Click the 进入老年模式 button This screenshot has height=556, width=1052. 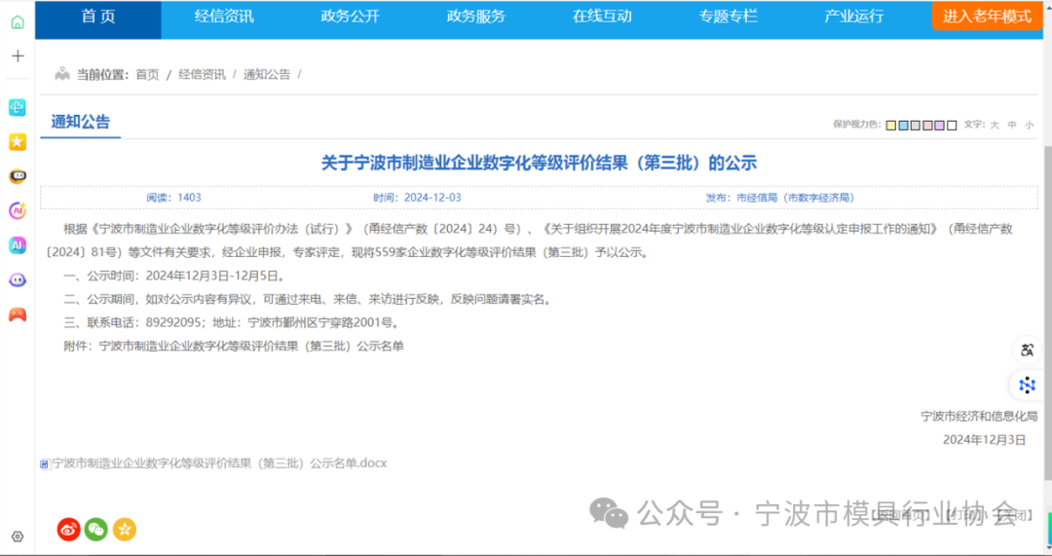(x=987, y=17)
